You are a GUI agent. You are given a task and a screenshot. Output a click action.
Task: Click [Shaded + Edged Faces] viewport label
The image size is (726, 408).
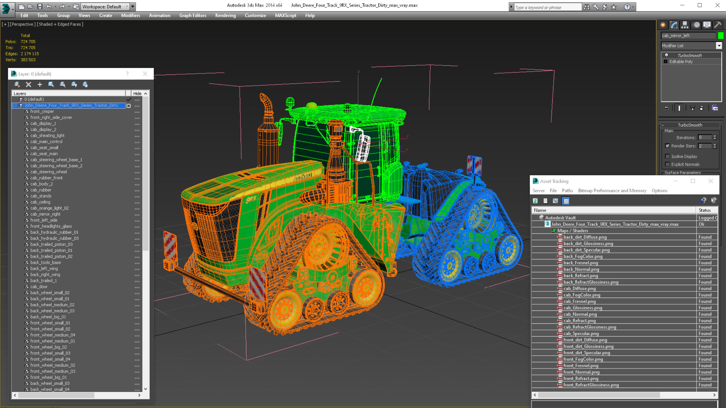point(60,24)
